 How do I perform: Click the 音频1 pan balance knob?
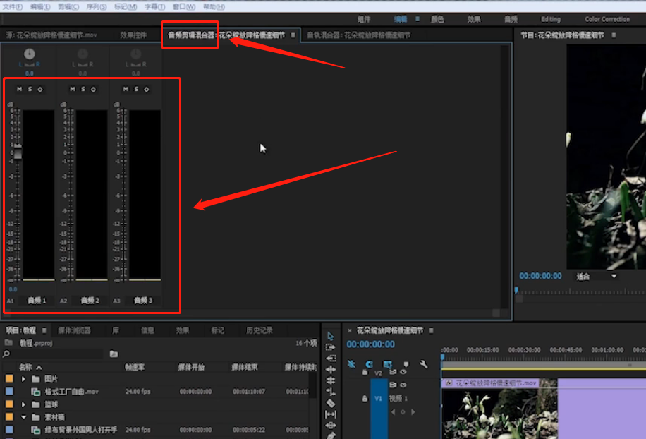tap(29, 54)
